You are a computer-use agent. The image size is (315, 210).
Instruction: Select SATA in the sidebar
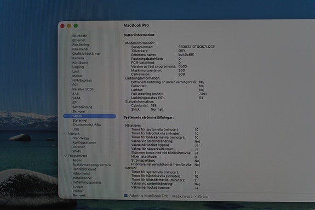pos(76,98)
